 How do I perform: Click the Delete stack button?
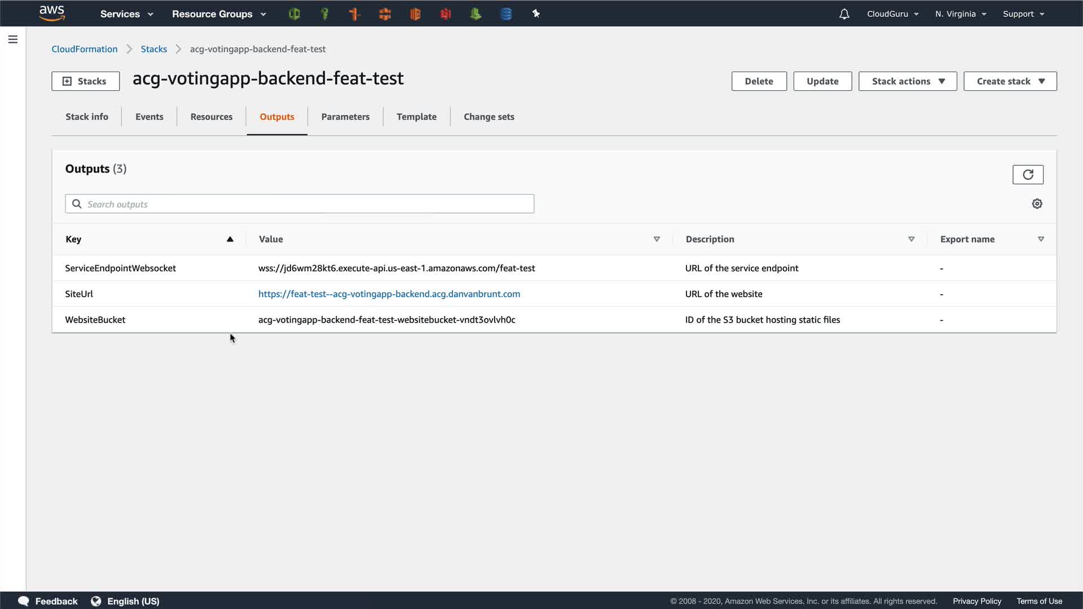[x=759, y=81]
